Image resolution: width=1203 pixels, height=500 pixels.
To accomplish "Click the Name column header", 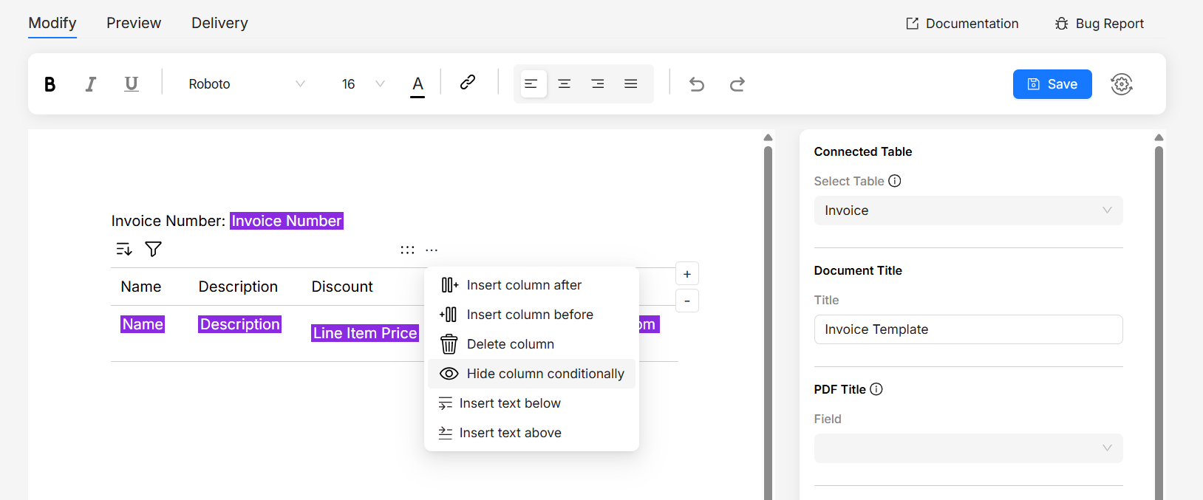I will (141, 287).
